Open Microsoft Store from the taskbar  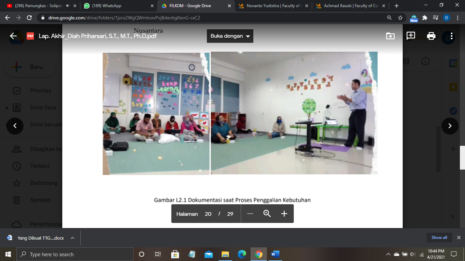175,254
